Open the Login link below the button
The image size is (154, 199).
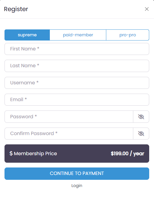77,186
